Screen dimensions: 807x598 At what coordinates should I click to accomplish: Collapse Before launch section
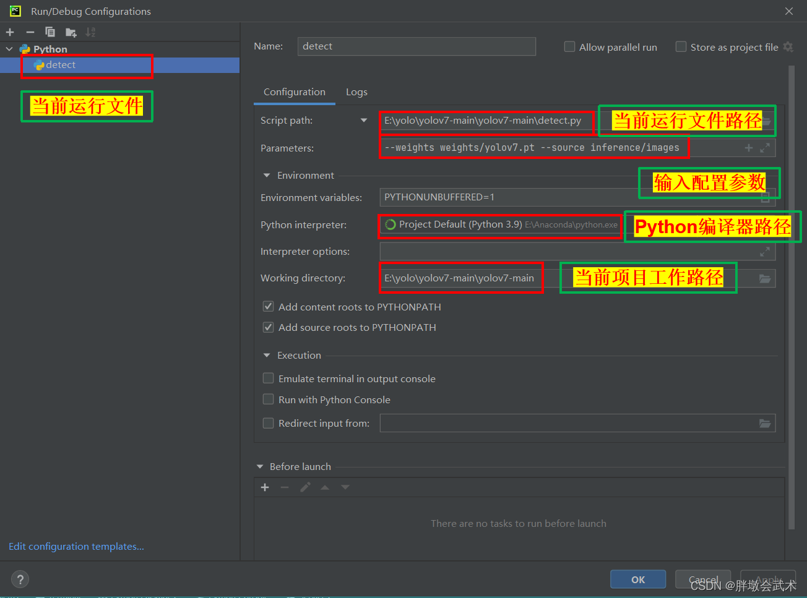(x=259, y=467)
